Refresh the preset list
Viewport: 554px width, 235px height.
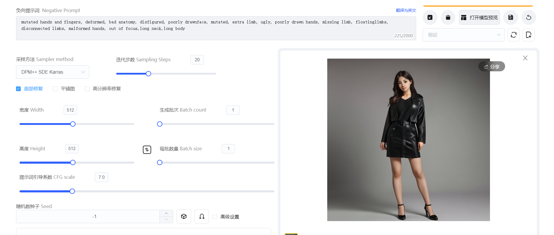(514, 35)
